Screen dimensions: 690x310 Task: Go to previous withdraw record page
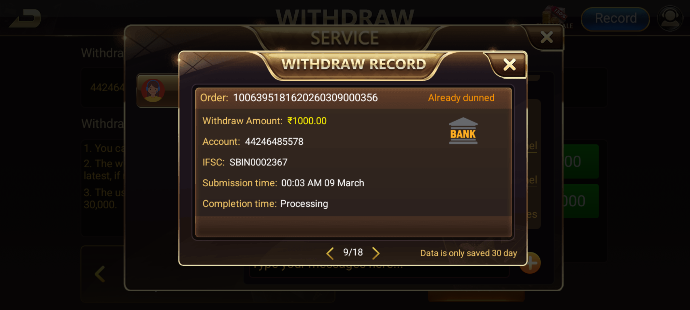coord(330,253)
